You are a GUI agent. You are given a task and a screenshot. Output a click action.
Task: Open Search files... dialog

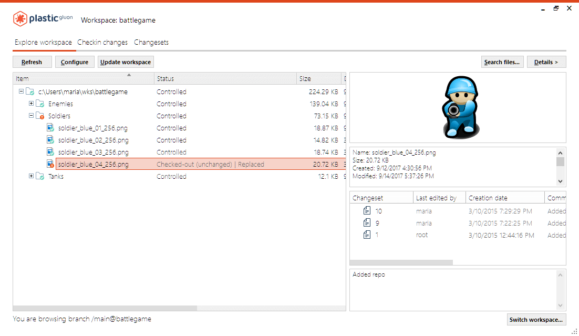502,62
